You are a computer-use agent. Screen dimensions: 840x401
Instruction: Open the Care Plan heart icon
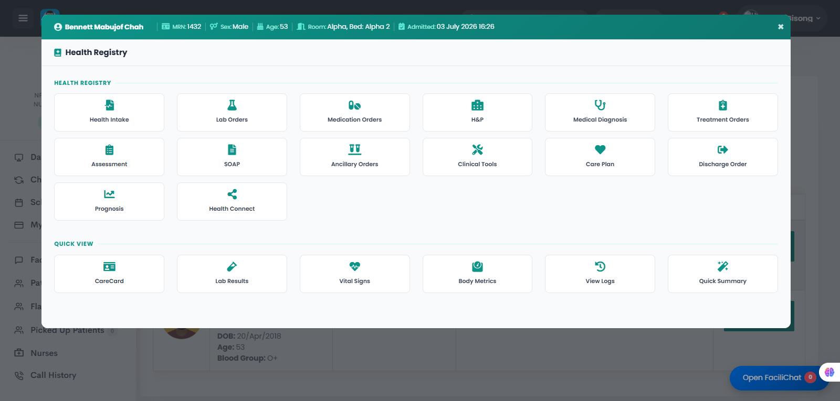click(x=600, y=149)
